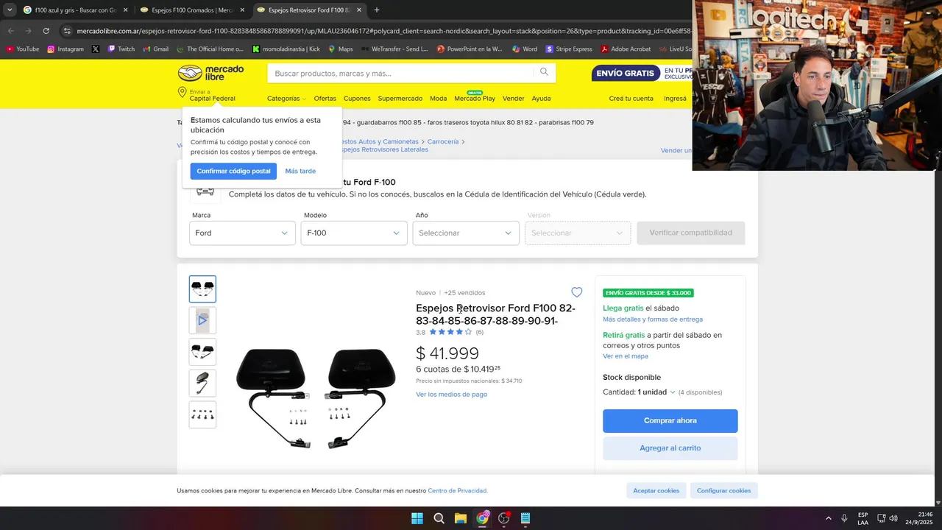The width and height of the screenshot is (942, 530).
Task: Switch to the f100 azul y gris Google tab
Action: coord(76,10)
